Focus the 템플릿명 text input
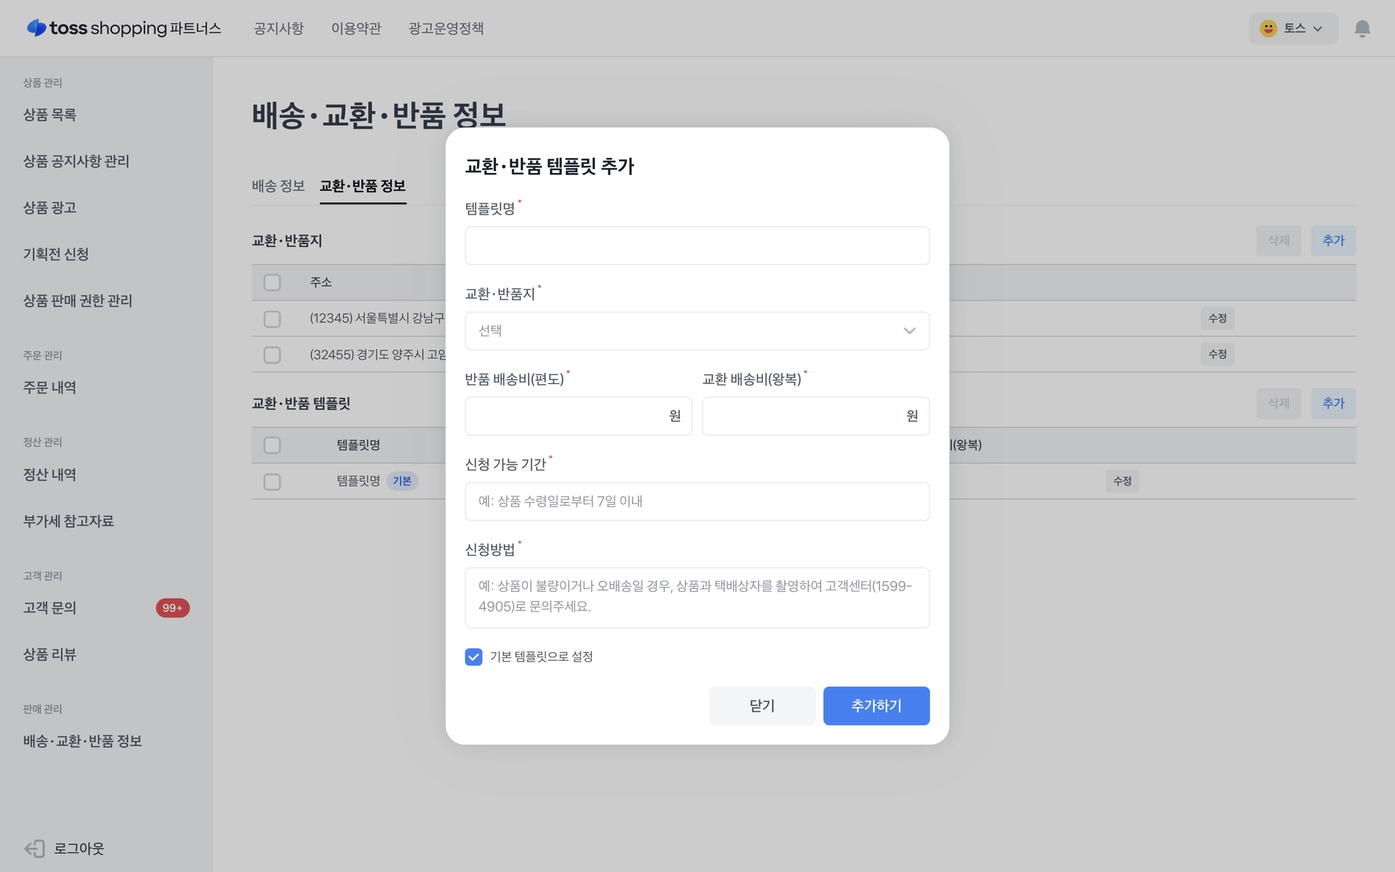 tap(696, 246)
